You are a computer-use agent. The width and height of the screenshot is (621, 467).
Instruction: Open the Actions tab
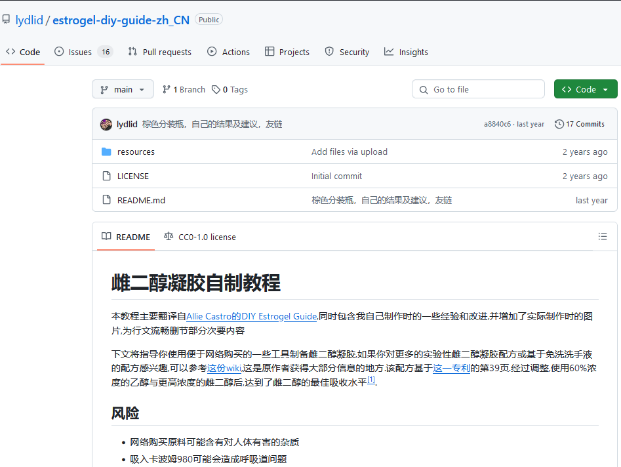point(228,52)
